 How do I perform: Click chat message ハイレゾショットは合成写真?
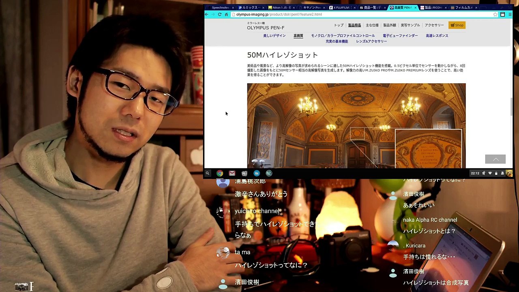[x=436, y=283]
